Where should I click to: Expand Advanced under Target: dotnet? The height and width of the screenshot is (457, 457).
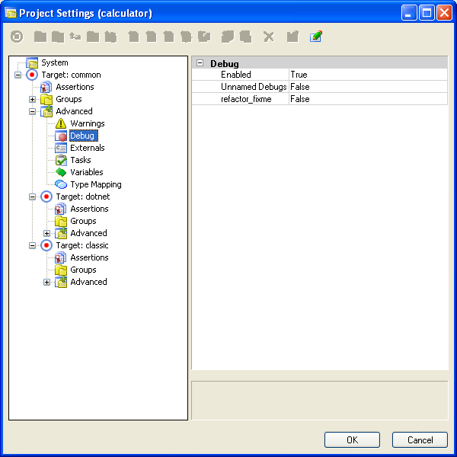pos(47,233)
